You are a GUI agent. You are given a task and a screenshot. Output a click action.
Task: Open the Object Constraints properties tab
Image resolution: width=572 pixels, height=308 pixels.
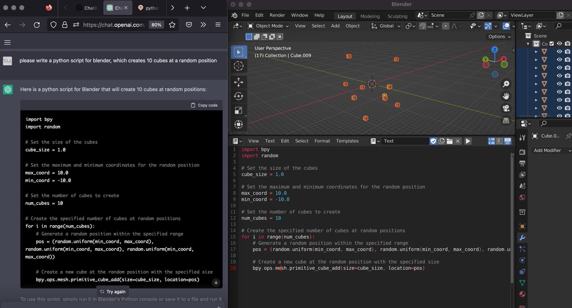522,271
